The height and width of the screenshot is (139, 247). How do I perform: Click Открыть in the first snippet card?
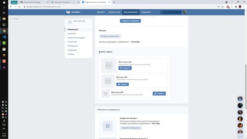[x=125, y=68]
